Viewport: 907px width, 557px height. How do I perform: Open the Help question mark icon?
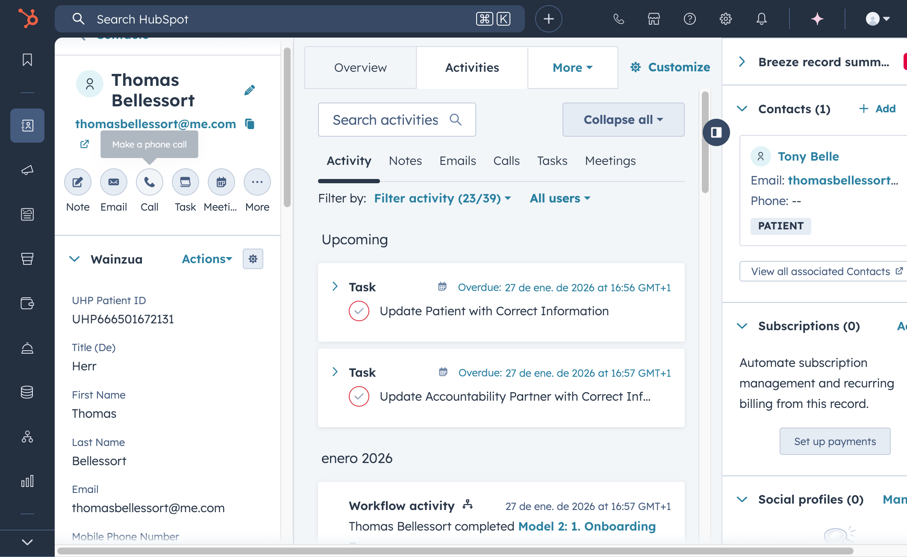click(690, 19)
